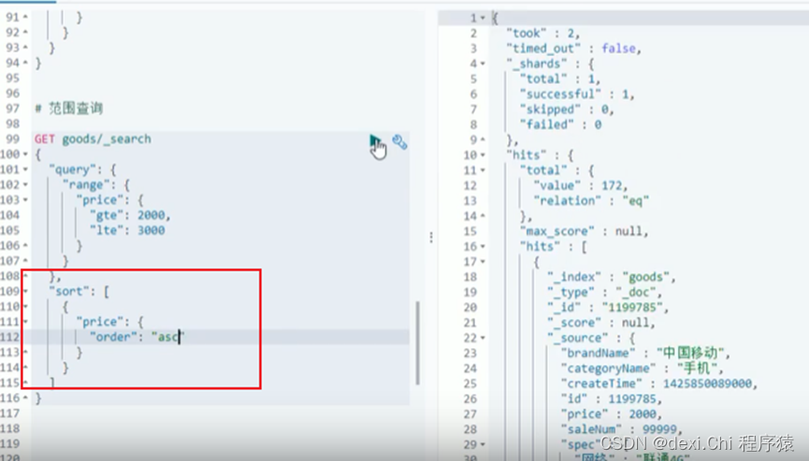
Task: Click the request editor vertical scrollbar
Action: click(417, 343)
